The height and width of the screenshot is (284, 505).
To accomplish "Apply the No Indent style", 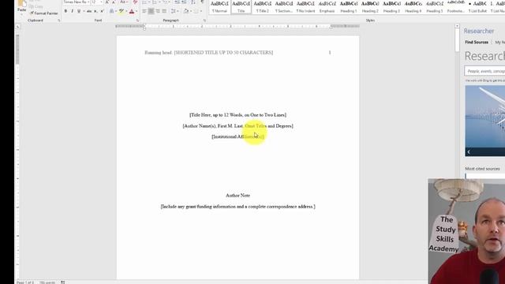I will [305, 7].
